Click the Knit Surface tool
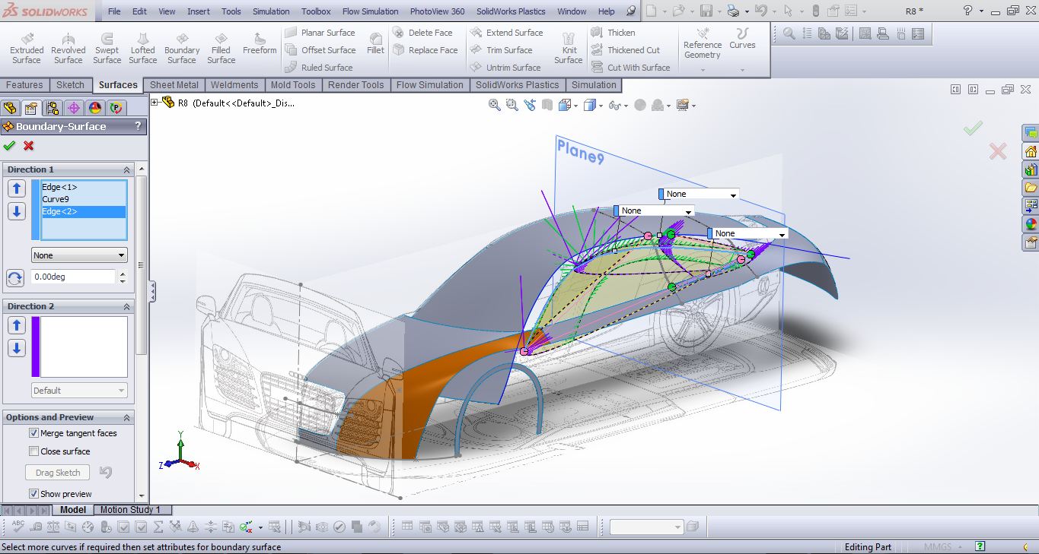The image size is (1039, 554). pyautogui.click(x=568, y=48)
